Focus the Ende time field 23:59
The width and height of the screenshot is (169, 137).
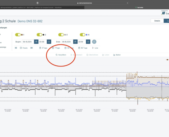tap(82, 42)
